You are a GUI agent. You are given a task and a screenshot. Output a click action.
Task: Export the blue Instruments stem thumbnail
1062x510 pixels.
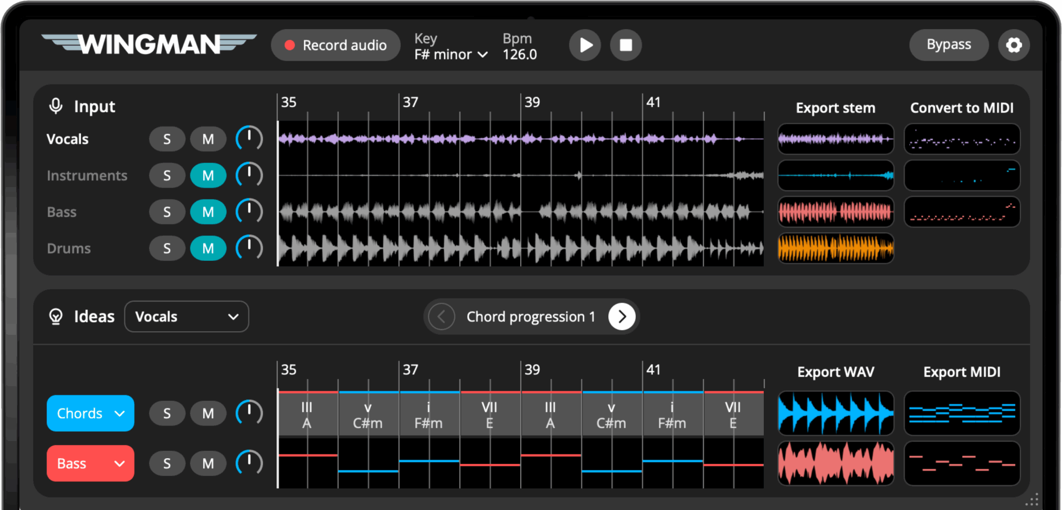point(835,175)
